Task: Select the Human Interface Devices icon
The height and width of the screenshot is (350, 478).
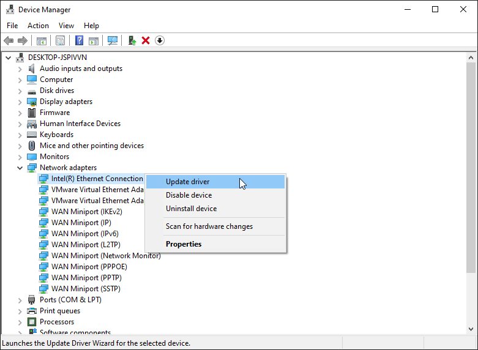Action: pyautogui.click(x=32, y=124)
